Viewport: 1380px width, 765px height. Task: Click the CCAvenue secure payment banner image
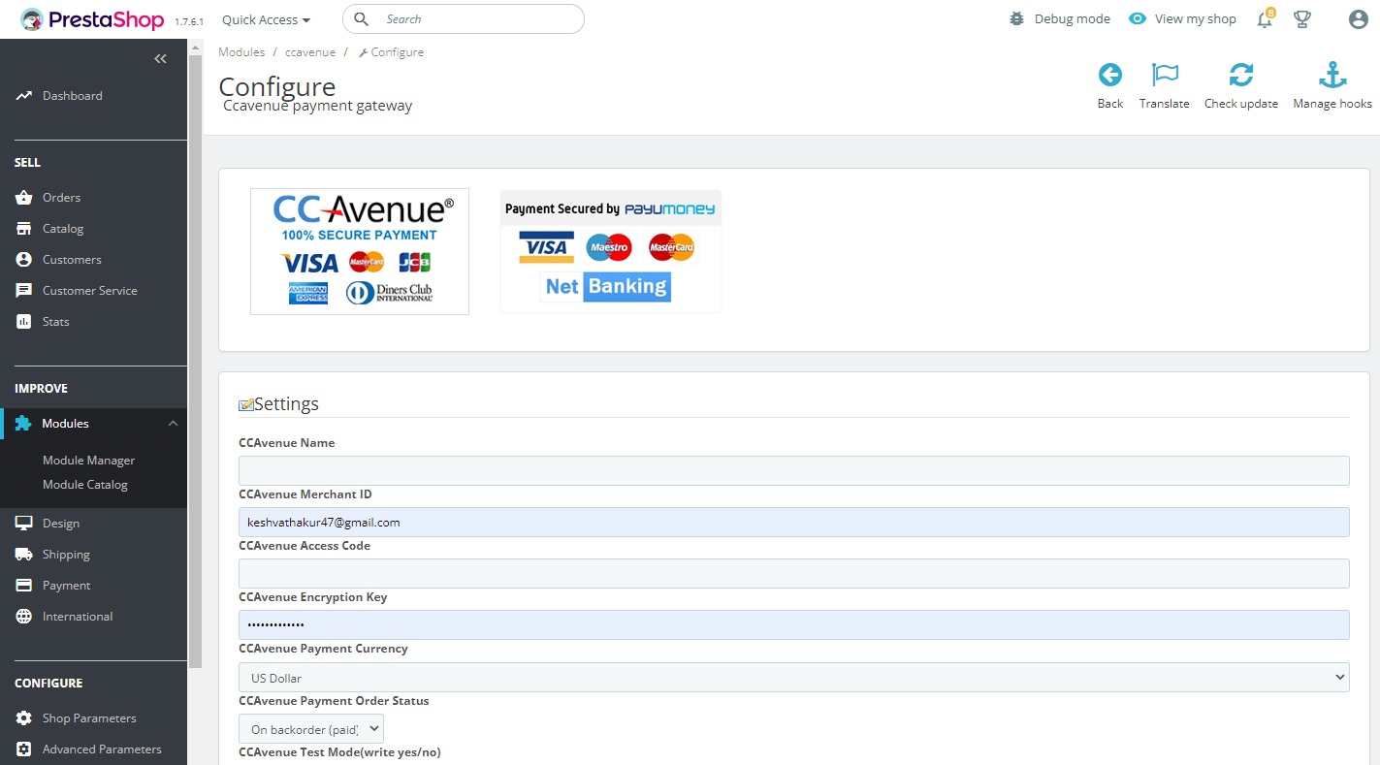pyautogui.click(x=360, y=251)
